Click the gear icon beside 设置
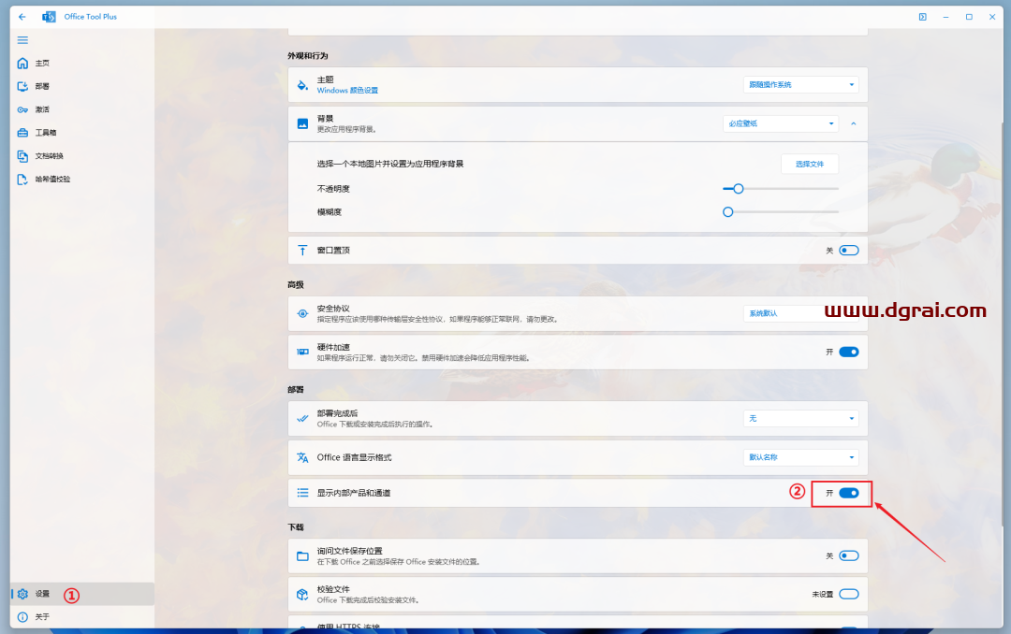The width and height of the screenshot is (1011, 634). (x=22, y=594)
